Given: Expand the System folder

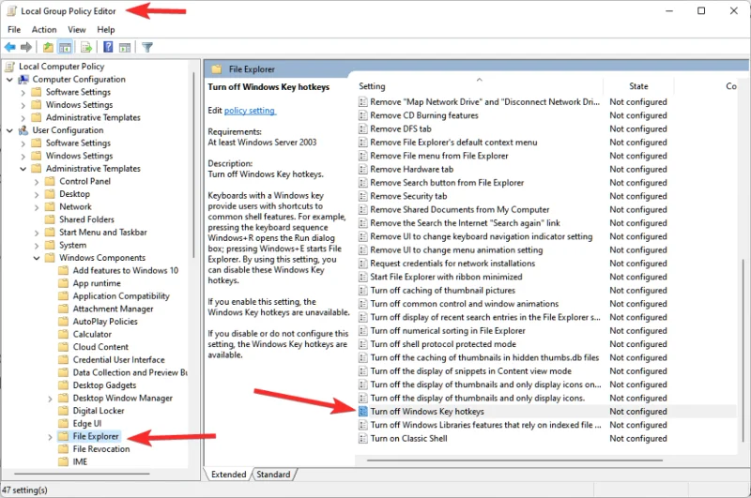Looking at the screenshot, I should point(37,246).
